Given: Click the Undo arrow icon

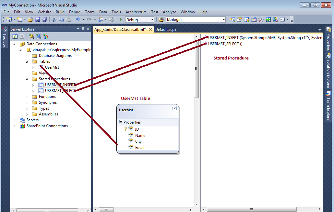Looking at the screenshot, I should pyautogui.click(x=78, y=20).
